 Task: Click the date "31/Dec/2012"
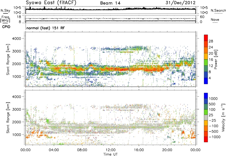(x=181, y=3)
